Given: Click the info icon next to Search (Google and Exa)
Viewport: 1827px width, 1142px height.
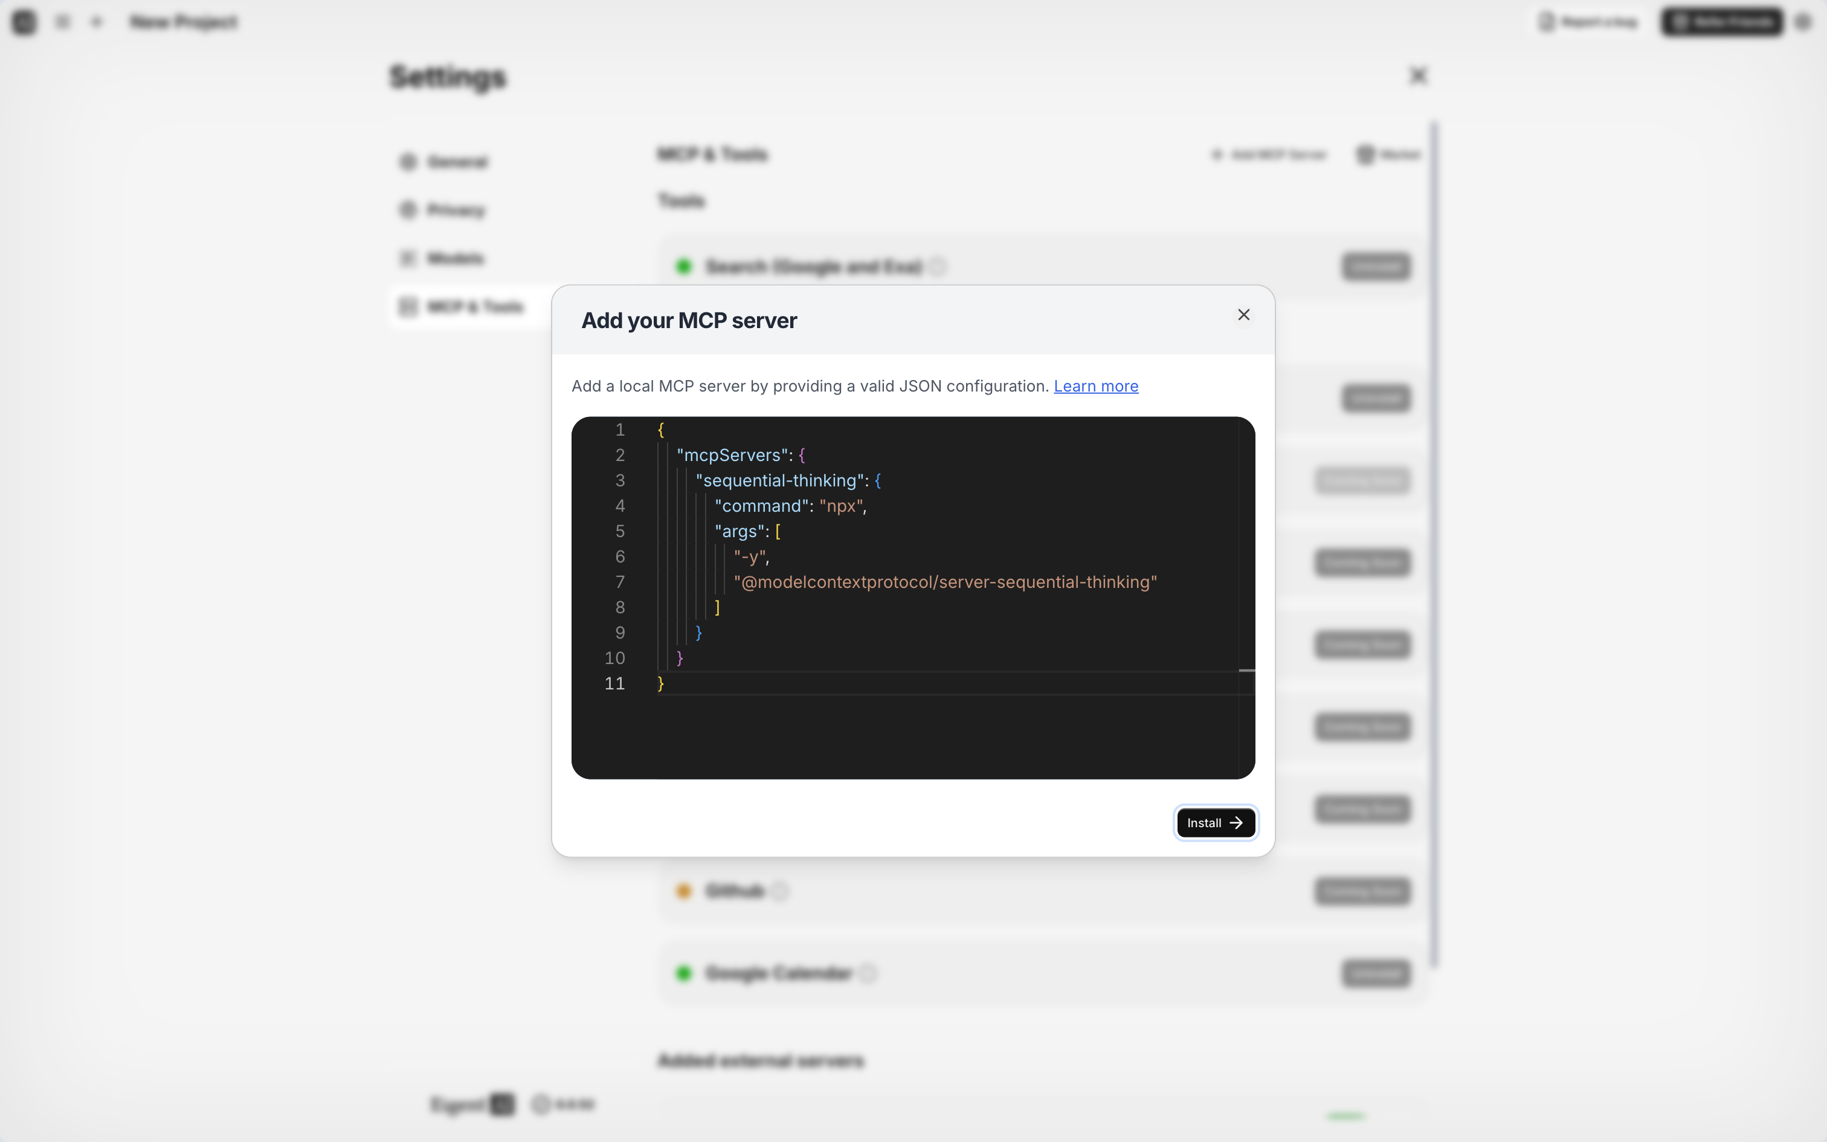Looking at the screenshot, I should [x=938, y=266].
